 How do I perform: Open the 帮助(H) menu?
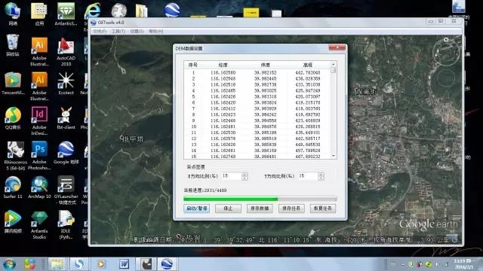[x=156, y=32]
